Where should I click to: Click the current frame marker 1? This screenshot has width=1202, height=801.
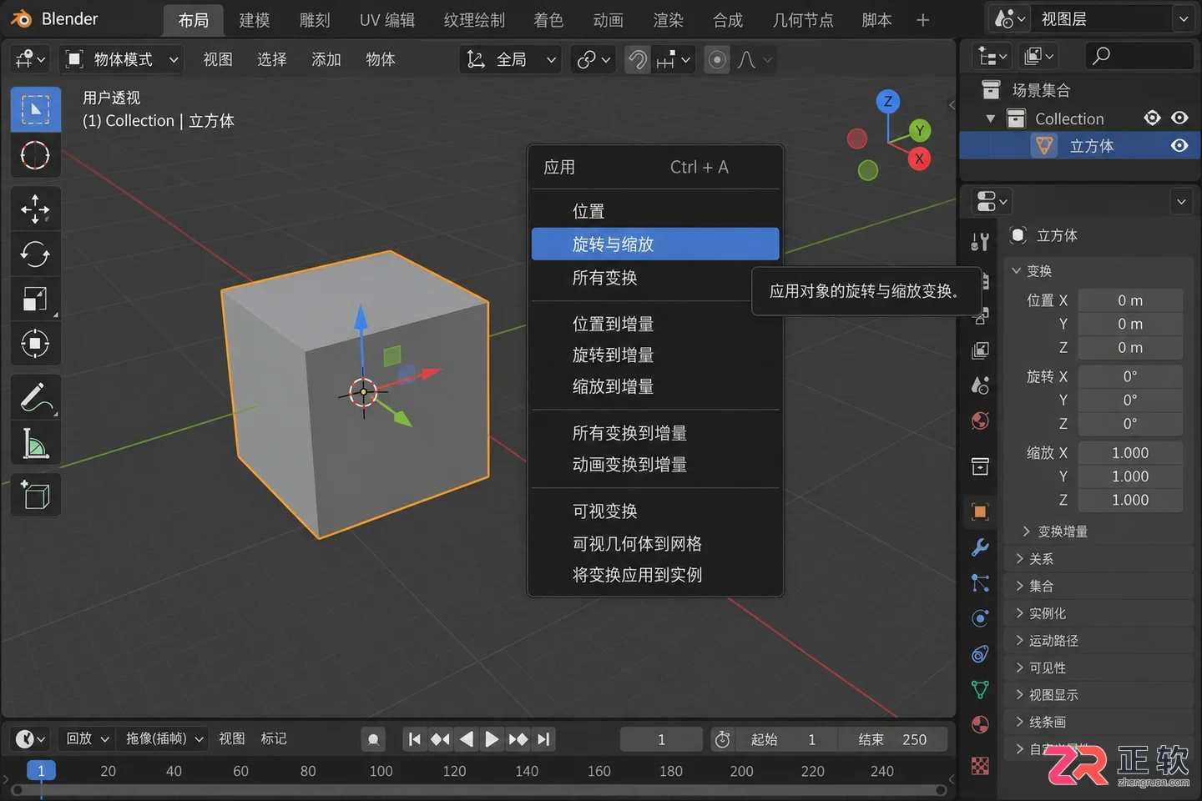point(41,771)
